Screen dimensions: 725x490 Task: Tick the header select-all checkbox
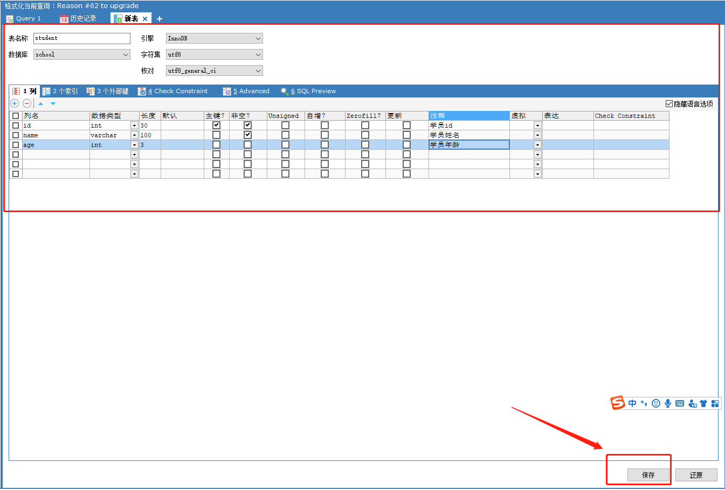pos(16,116)
